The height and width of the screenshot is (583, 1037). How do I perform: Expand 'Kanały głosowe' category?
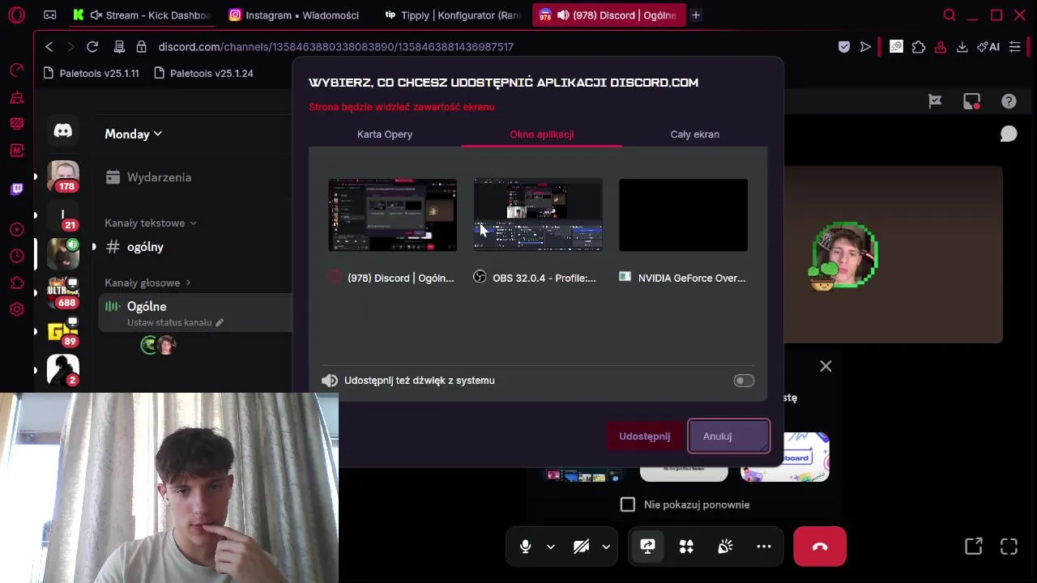pos(147,283)
